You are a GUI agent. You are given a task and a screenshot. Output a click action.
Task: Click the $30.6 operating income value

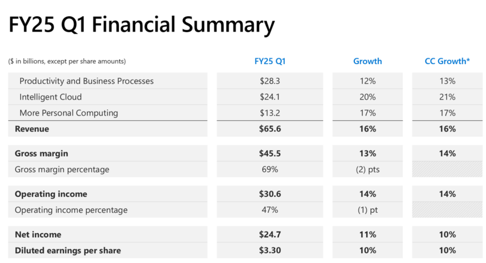coord(270,194)
